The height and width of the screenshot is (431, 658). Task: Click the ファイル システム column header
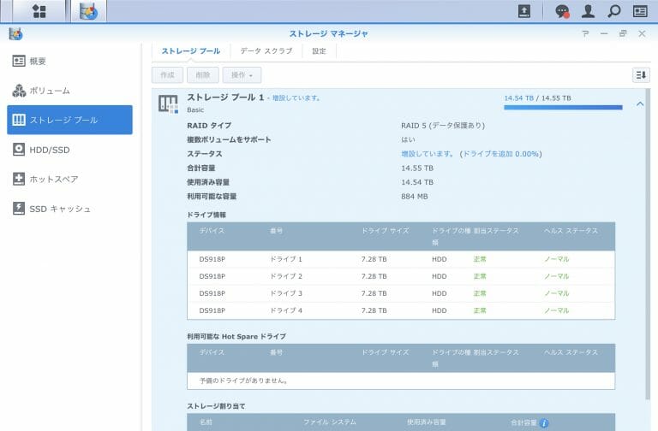click(x=329, y=422)
